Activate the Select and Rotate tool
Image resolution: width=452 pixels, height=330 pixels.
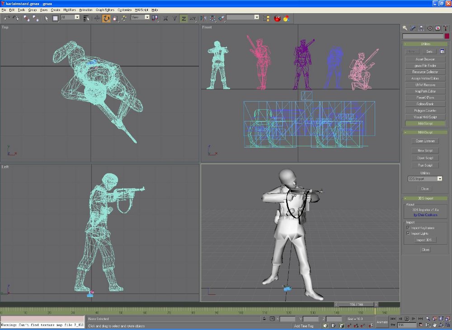tap(106, 18)
